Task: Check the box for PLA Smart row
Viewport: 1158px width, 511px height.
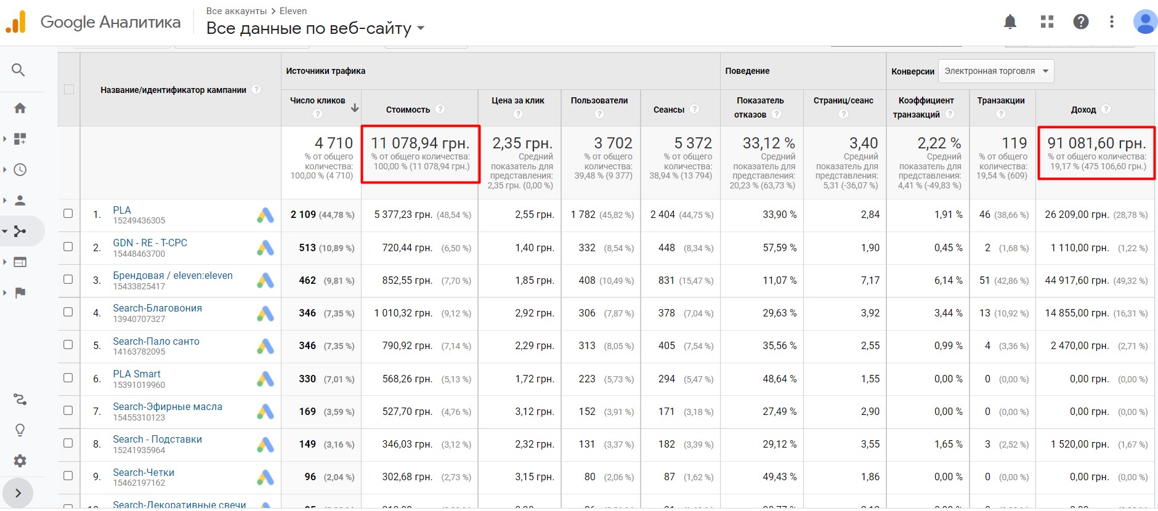Action: (x=68, y=378)
